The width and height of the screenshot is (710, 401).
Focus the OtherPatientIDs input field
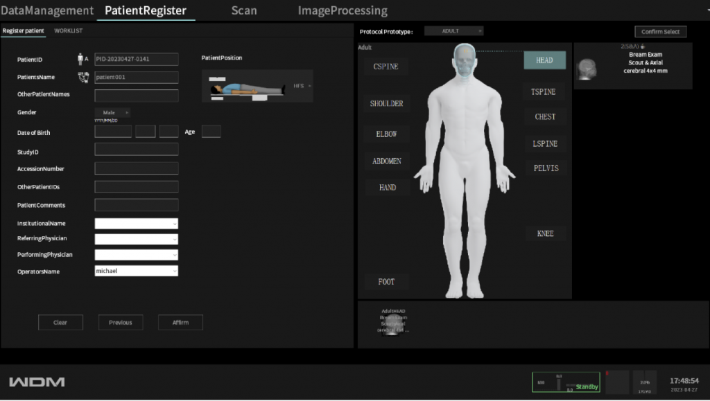137,187
